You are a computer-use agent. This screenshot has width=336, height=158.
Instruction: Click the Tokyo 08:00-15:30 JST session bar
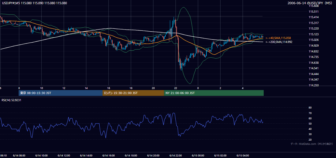tap(60, 93)
